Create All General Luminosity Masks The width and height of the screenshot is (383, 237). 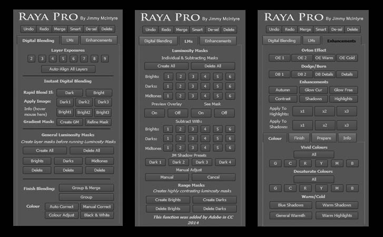45,150
